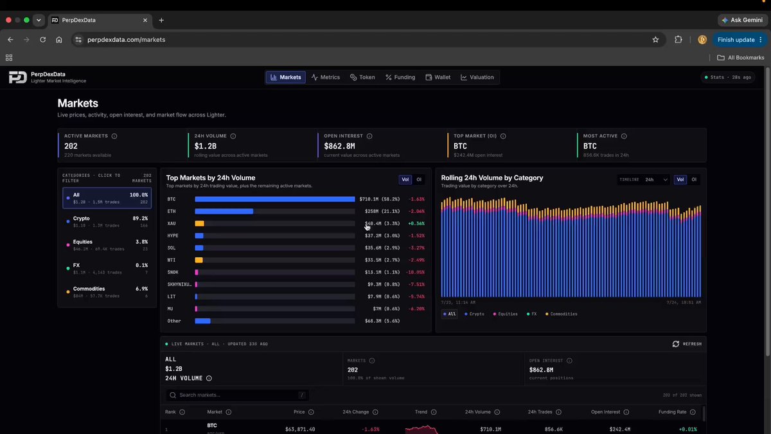Bookmark this page with the star icon
Screen dimensions: 771x434
point(655,40)
